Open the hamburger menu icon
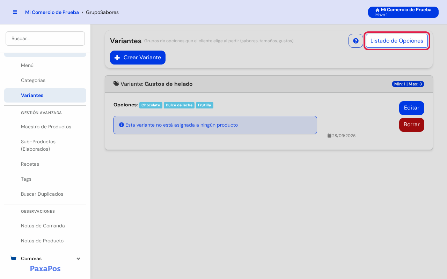Screen dimensions: 447x279 (15, 12)
